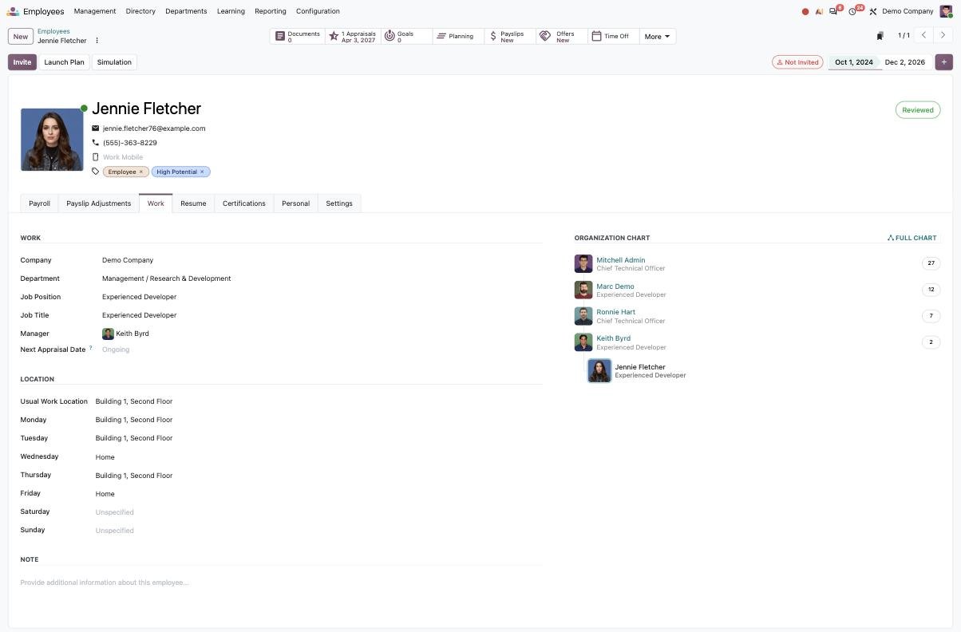This screenshot has height=632, width=961.
Task: Click Jennie Fletcher's profile photo
Action: click(52, 140)
